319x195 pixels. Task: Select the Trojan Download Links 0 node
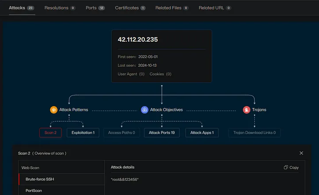tap(254, 133)
